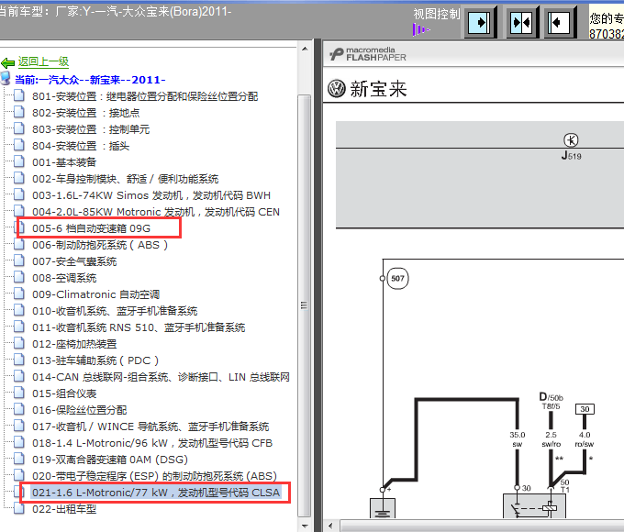Click the tree panel vertical scrollbar thumb

[x=305, y=305]
